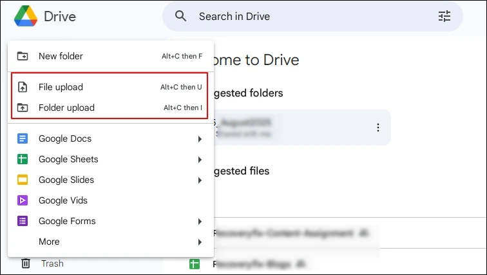Click the Alt+C then U shortcut text

(181, 87)
